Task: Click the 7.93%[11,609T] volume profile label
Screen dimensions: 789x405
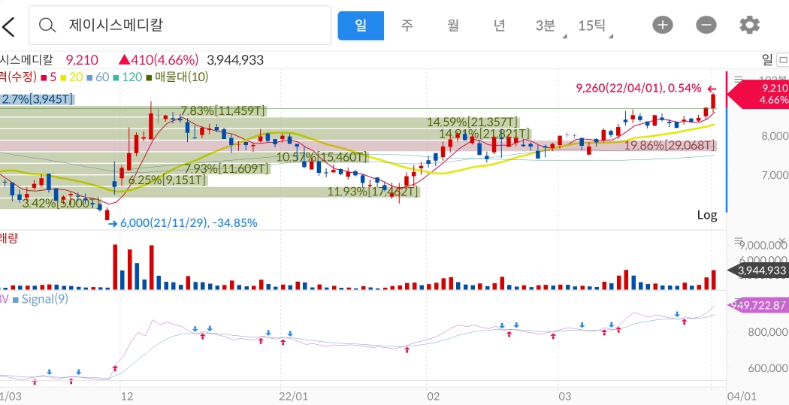Action: point(226,168)
